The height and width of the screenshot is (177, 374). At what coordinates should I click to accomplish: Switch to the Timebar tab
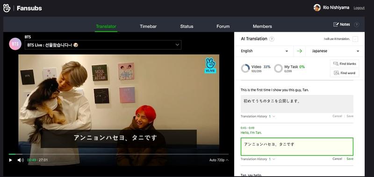(x=148, y=27)
